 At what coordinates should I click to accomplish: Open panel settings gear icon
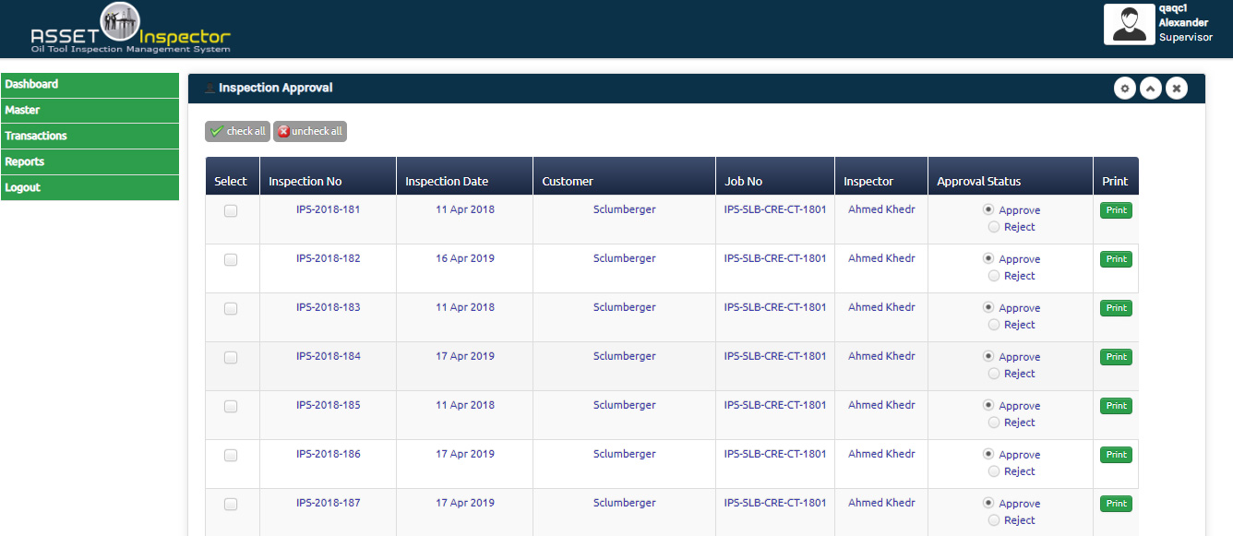(1124, 89)
